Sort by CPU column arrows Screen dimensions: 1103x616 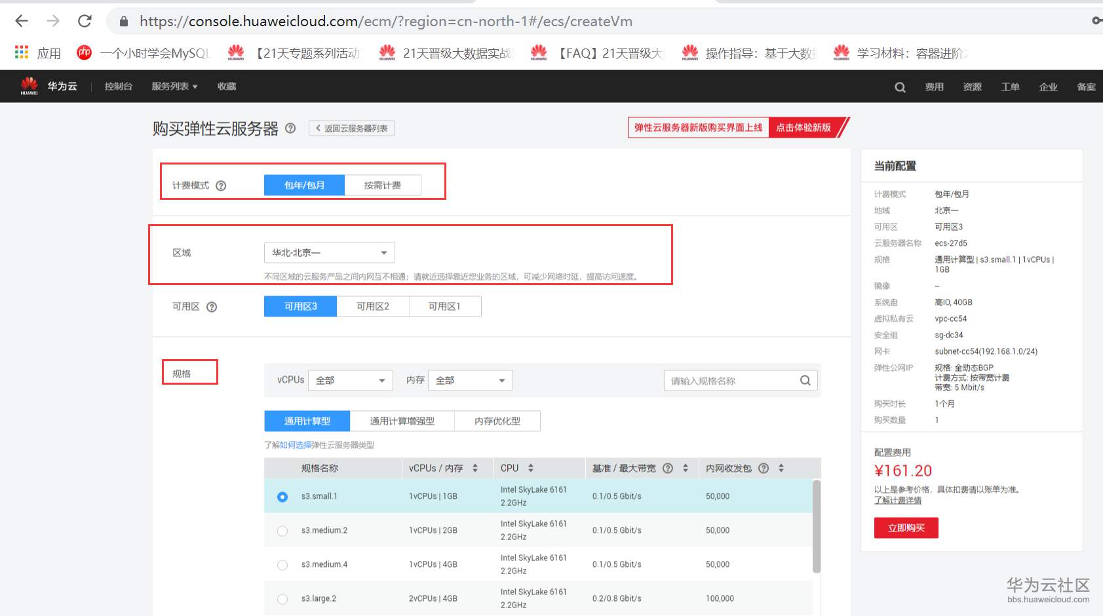tap(531, 468)
